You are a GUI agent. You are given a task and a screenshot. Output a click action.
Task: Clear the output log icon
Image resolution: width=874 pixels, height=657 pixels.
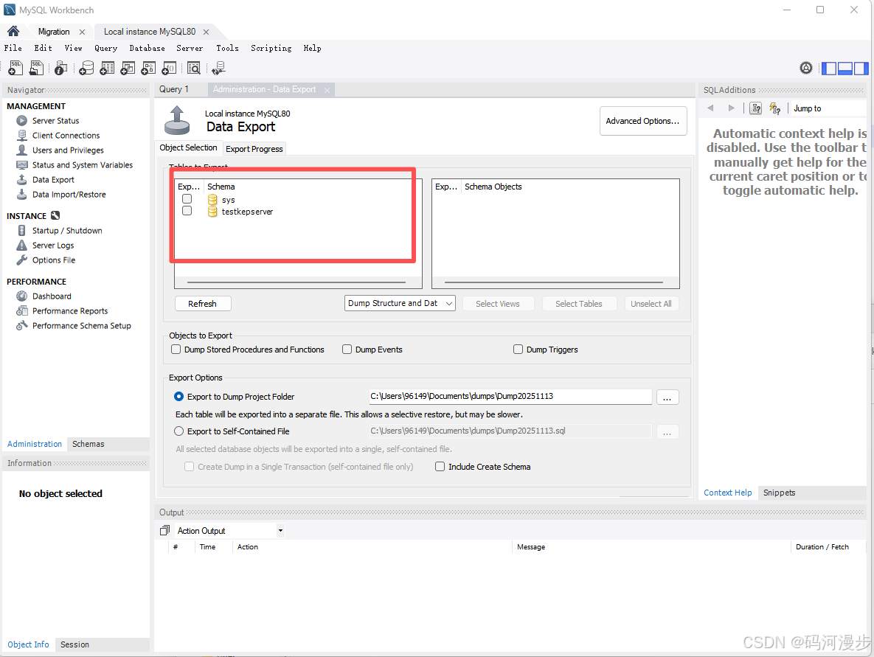pos(164,530)
